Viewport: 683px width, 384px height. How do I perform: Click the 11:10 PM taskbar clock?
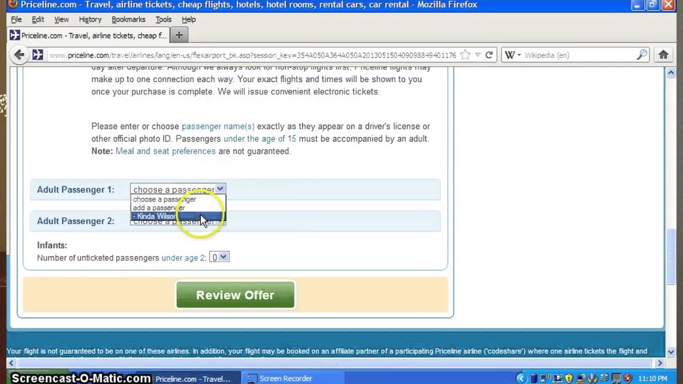(653, 379)
